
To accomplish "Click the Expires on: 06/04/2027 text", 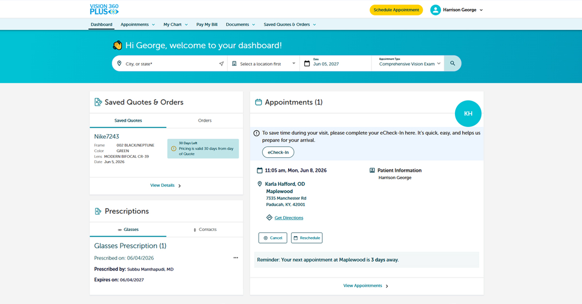I will [119, 279].
